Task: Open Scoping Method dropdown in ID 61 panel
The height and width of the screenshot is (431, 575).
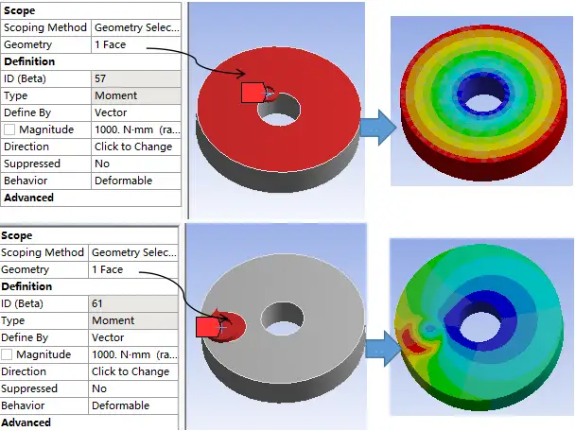Action: tap(133, 252)
